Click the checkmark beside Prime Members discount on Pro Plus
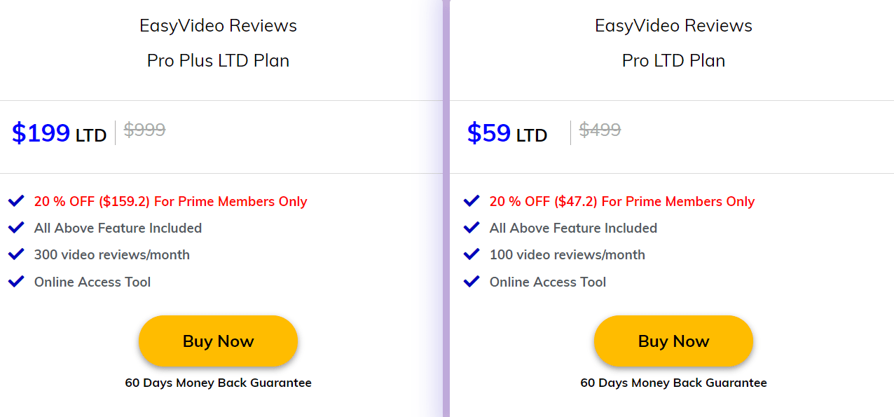The width and height of the screenshot is (894, 417). pyautogui.click(x=16, y=201)
